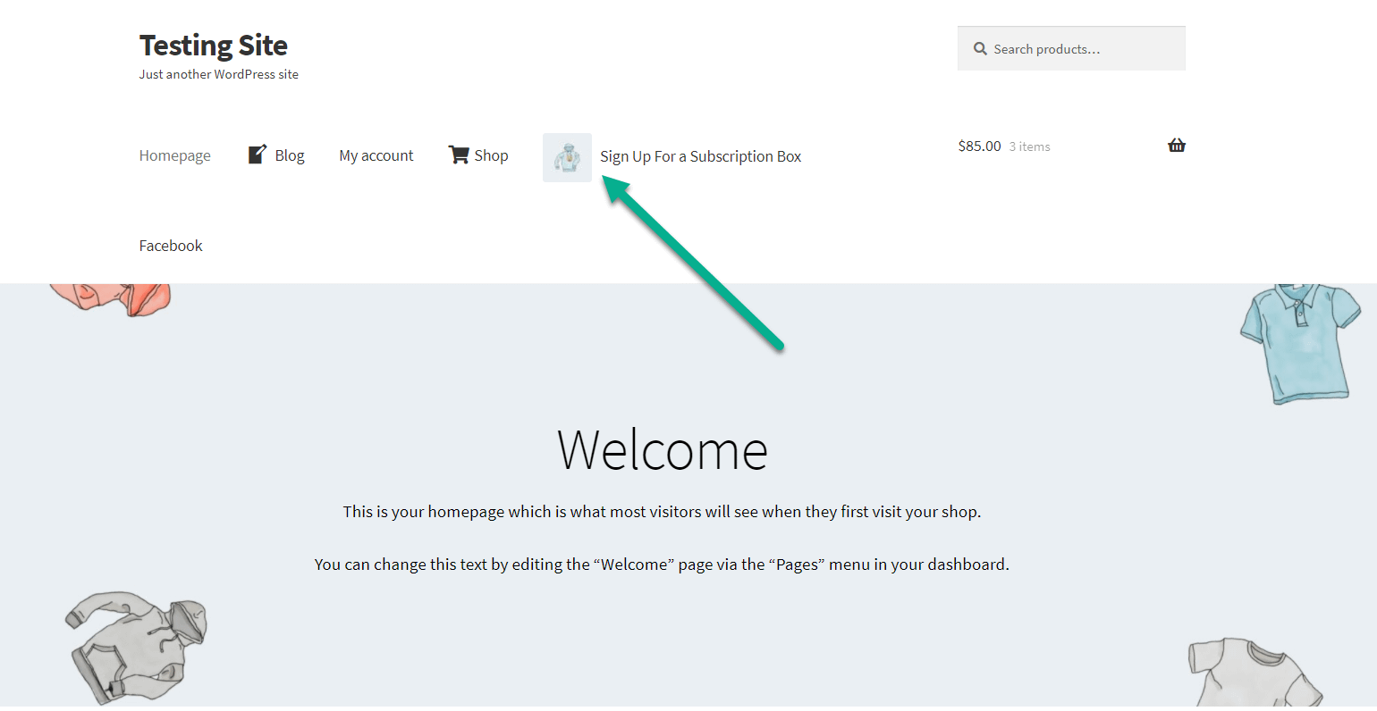Open the Facebook menu item
The height and width of the screenshot is (711, 1377).
(x=170, y=245)
